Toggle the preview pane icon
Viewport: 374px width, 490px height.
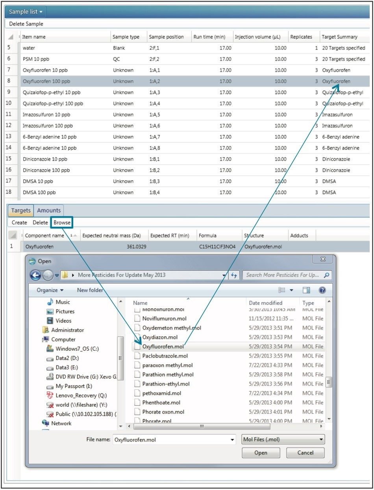click(x=306, y=290)
